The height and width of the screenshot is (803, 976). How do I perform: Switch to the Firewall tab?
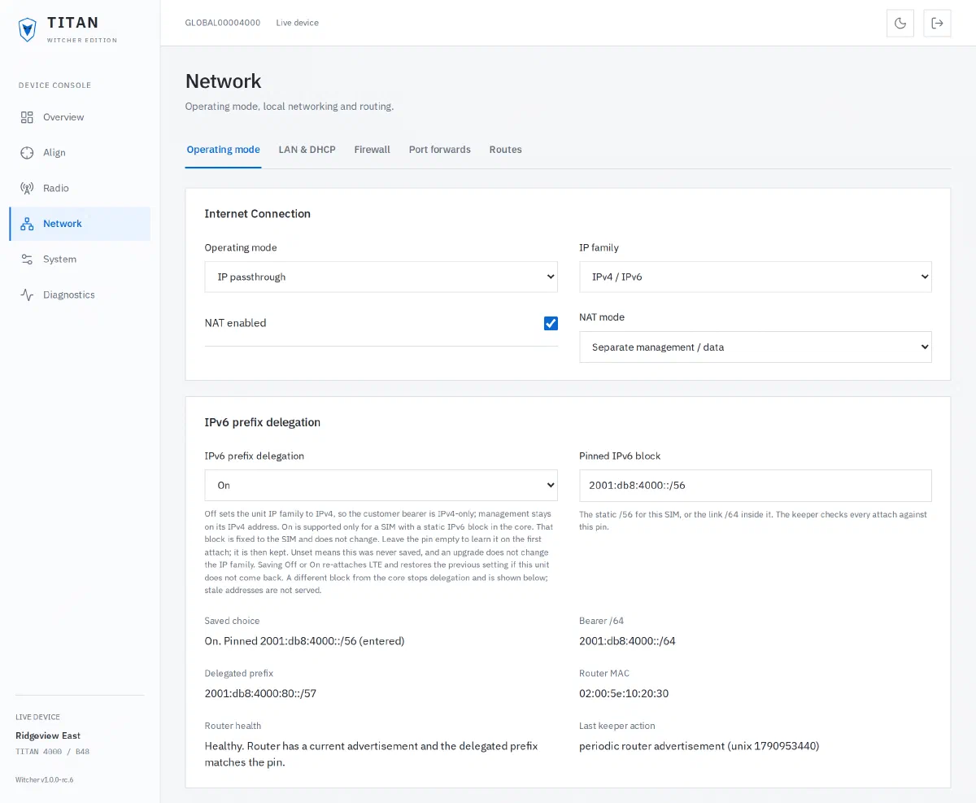373,150
